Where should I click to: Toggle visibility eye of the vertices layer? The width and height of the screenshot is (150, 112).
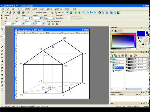tap(127, 62)
